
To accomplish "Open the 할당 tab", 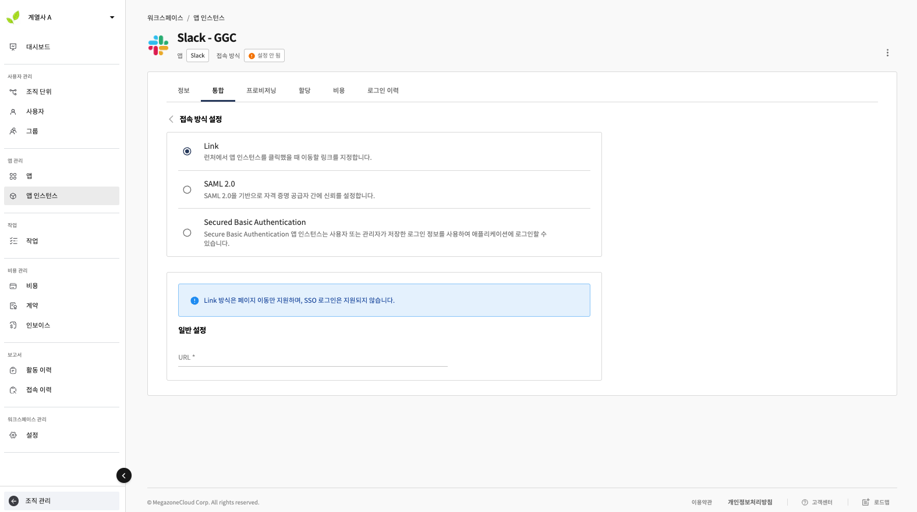I will pyautogui.click(x=305, y=91).
